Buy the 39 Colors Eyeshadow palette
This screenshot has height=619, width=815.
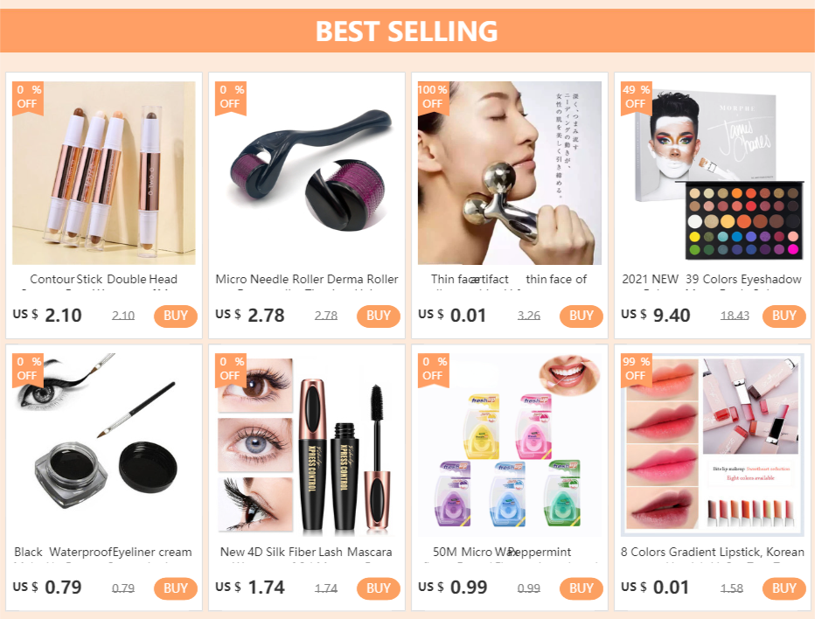click(x=784, y=316)
